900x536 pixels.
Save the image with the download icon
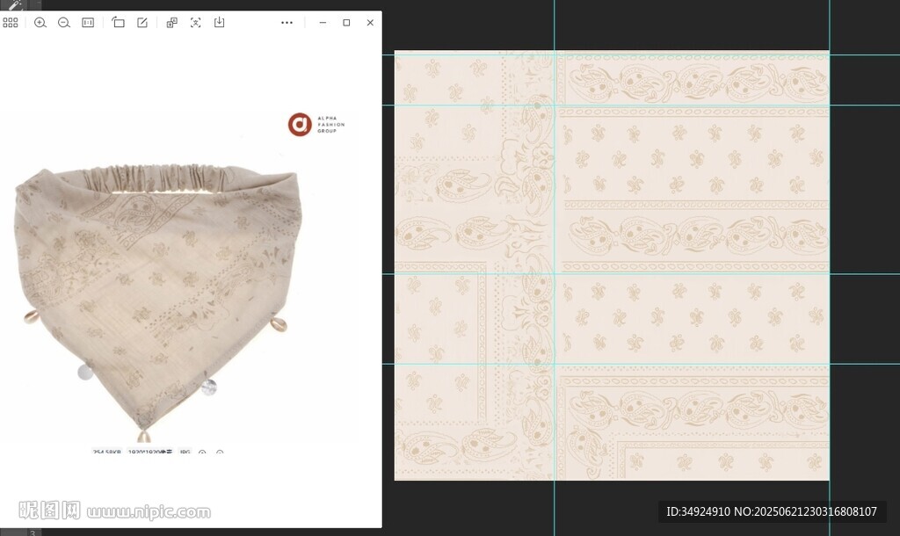tap(220, 23)
